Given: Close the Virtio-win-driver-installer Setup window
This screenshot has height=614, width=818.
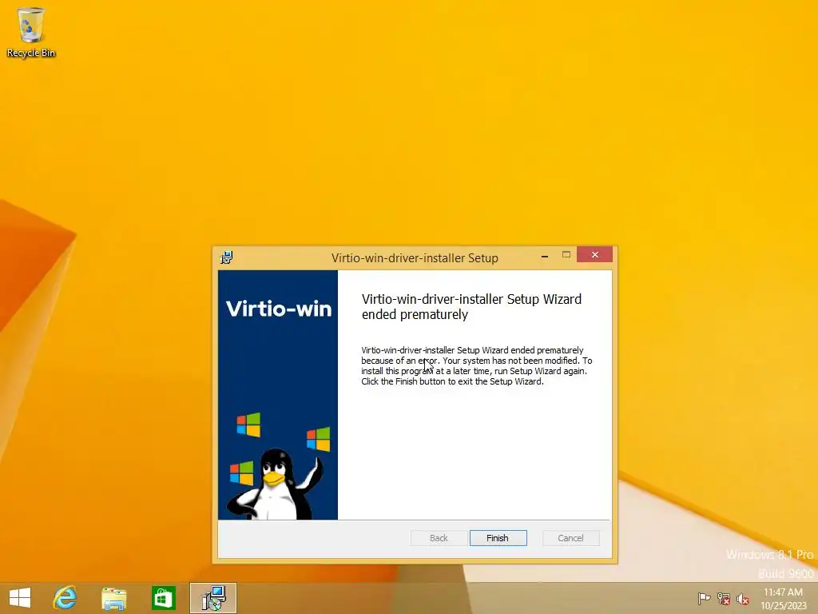Looking at the screenshot, I should click(x=594, y=254).
